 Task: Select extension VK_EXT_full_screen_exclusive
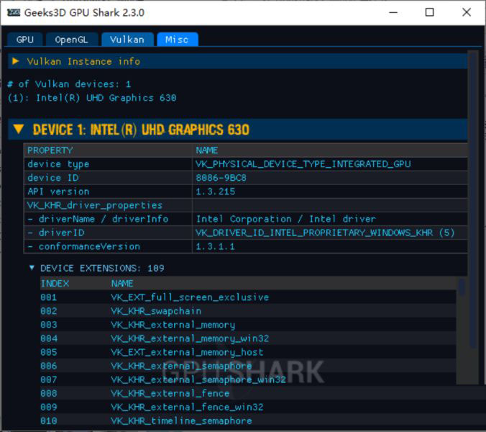[x=190, y=297]
